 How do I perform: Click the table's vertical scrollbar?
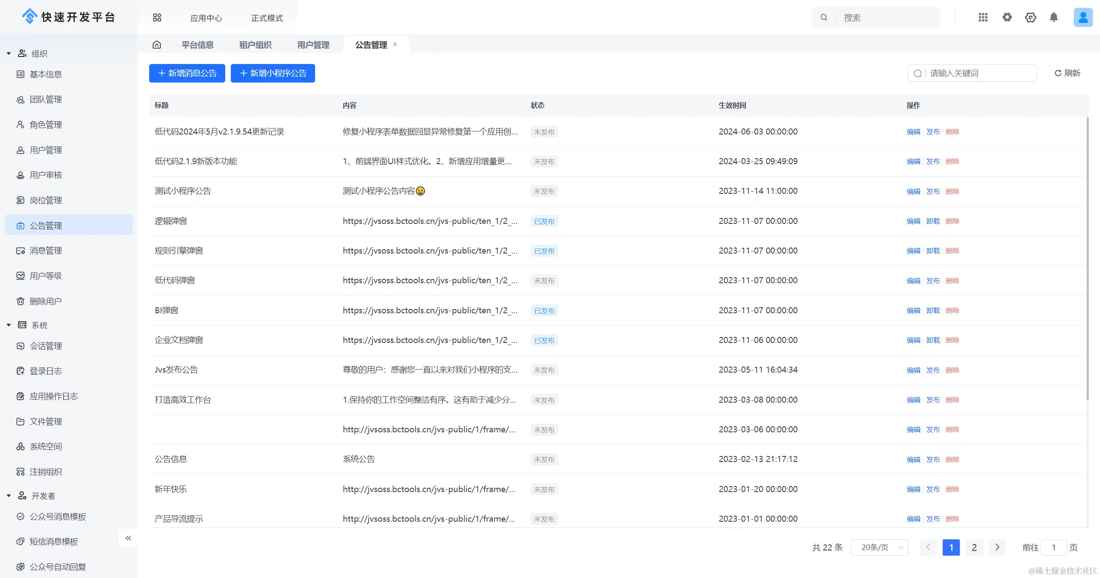(x=1088, y=258)
